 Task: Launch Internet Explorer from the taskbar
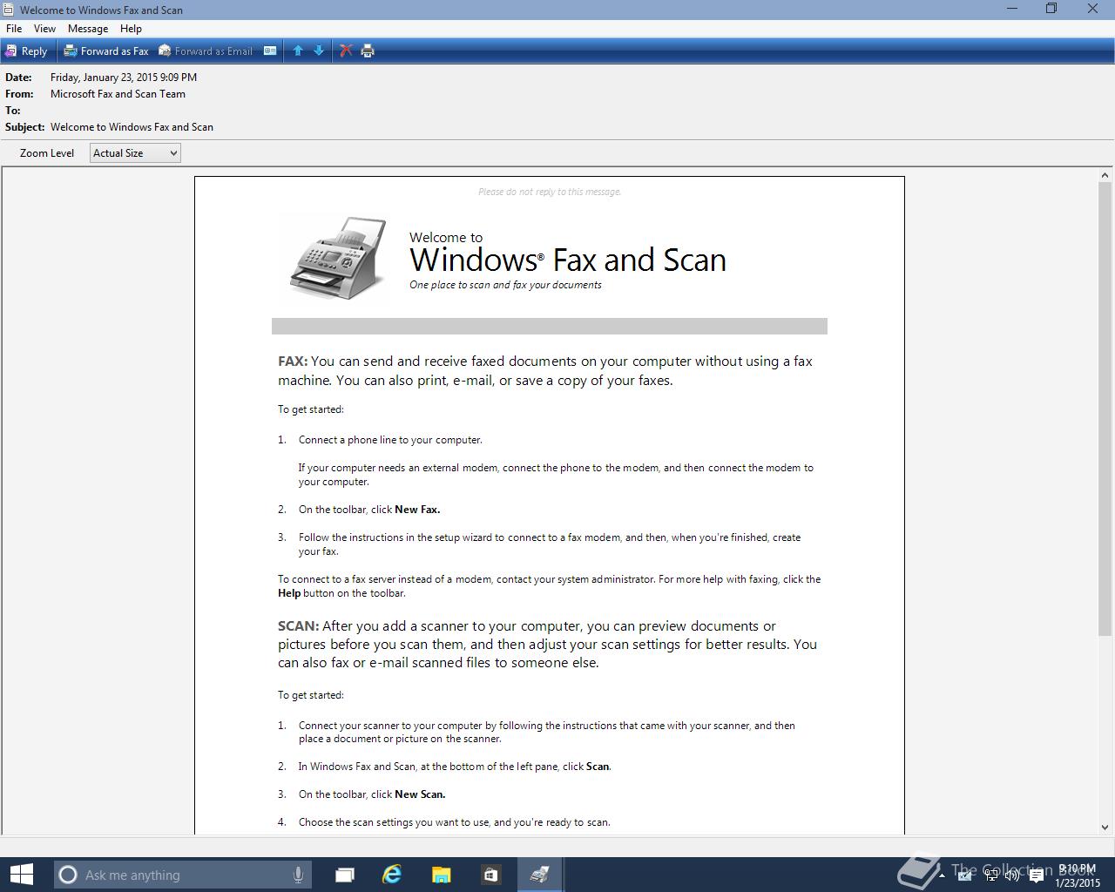[x=392, y=875]
